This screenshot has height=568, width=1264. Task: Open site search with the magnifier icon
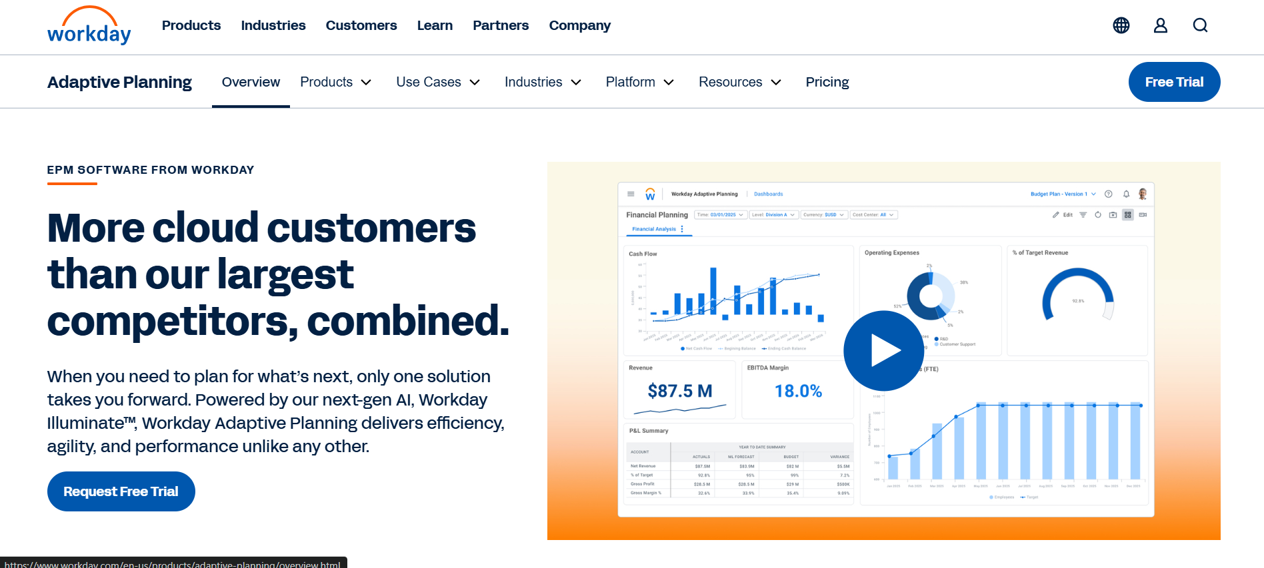[1200, 25]
